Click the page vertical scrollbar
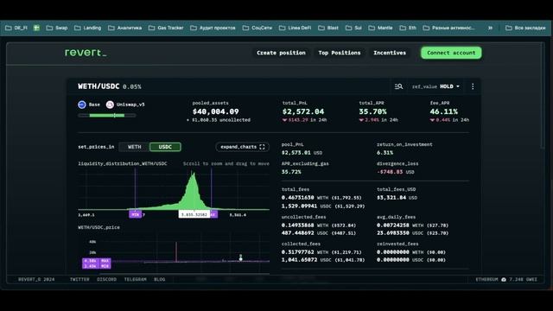Screen dimensions: 553x311 click(543, 97)
